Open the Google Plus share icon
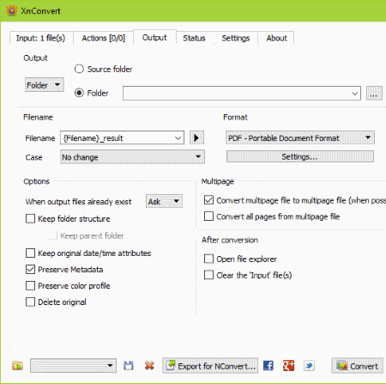The width and height of the screenshot is (386, 384). 288,366
